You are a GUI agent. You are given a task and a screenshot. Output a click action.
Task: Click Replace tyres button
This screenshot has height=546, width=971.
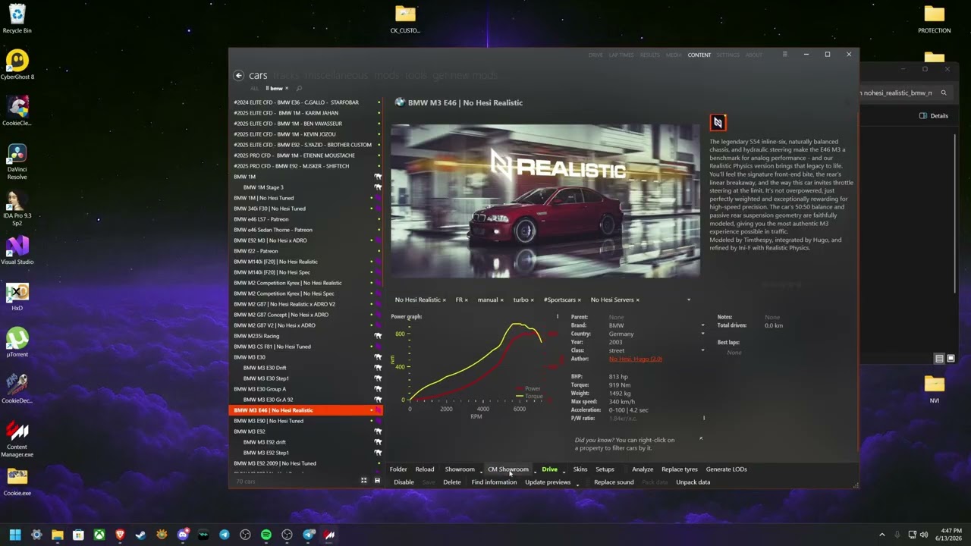[680, 469]
